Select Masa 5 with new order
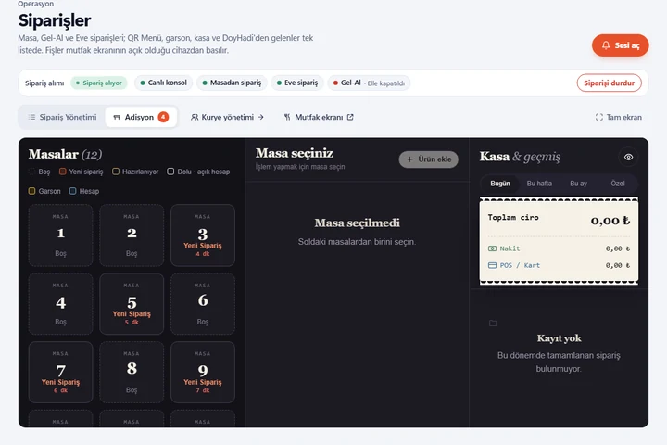Screen dimensions: 667x445 pos(132,304)
